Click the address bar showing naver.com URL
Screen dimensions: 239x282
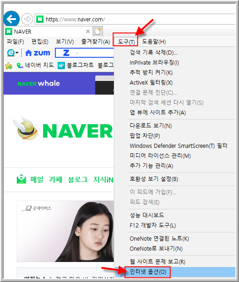[x=135, y=19]
